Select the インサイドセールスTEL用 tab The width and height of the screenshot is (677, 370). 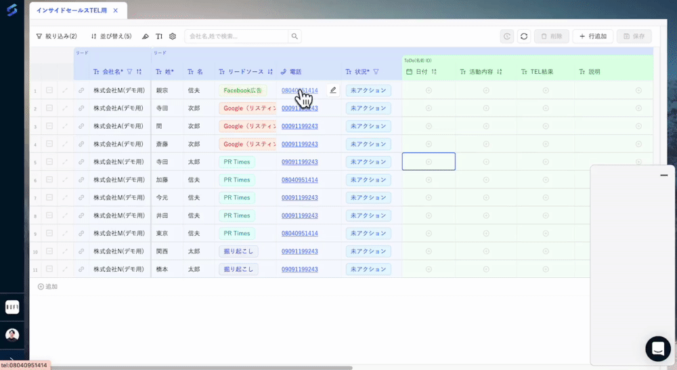[72, 11]
